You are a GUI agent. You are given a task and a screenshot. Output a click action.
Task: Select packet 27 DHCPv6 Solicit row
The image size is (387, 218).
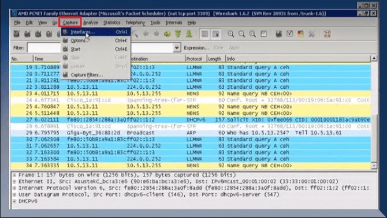click(191, 120)
